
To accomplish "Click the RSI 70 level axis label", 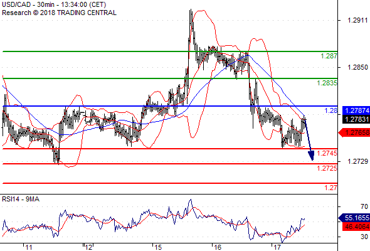I will (364, 207).
